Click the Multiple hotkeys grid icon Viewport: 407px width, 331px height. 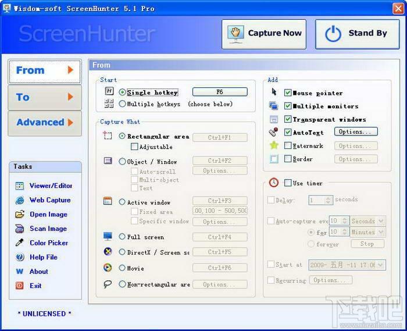coord(109,103)
